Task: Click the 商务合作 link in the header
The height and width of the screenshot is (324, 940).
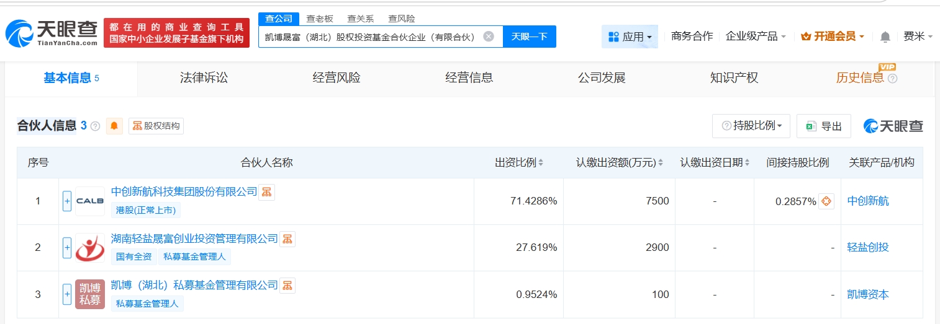Action: (692, 37)
